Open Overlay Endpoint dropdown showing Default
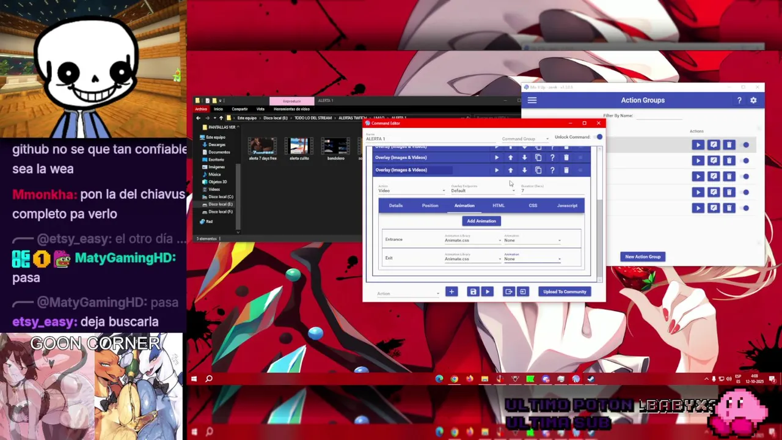The image size is (782, 440). pos(483,191)
